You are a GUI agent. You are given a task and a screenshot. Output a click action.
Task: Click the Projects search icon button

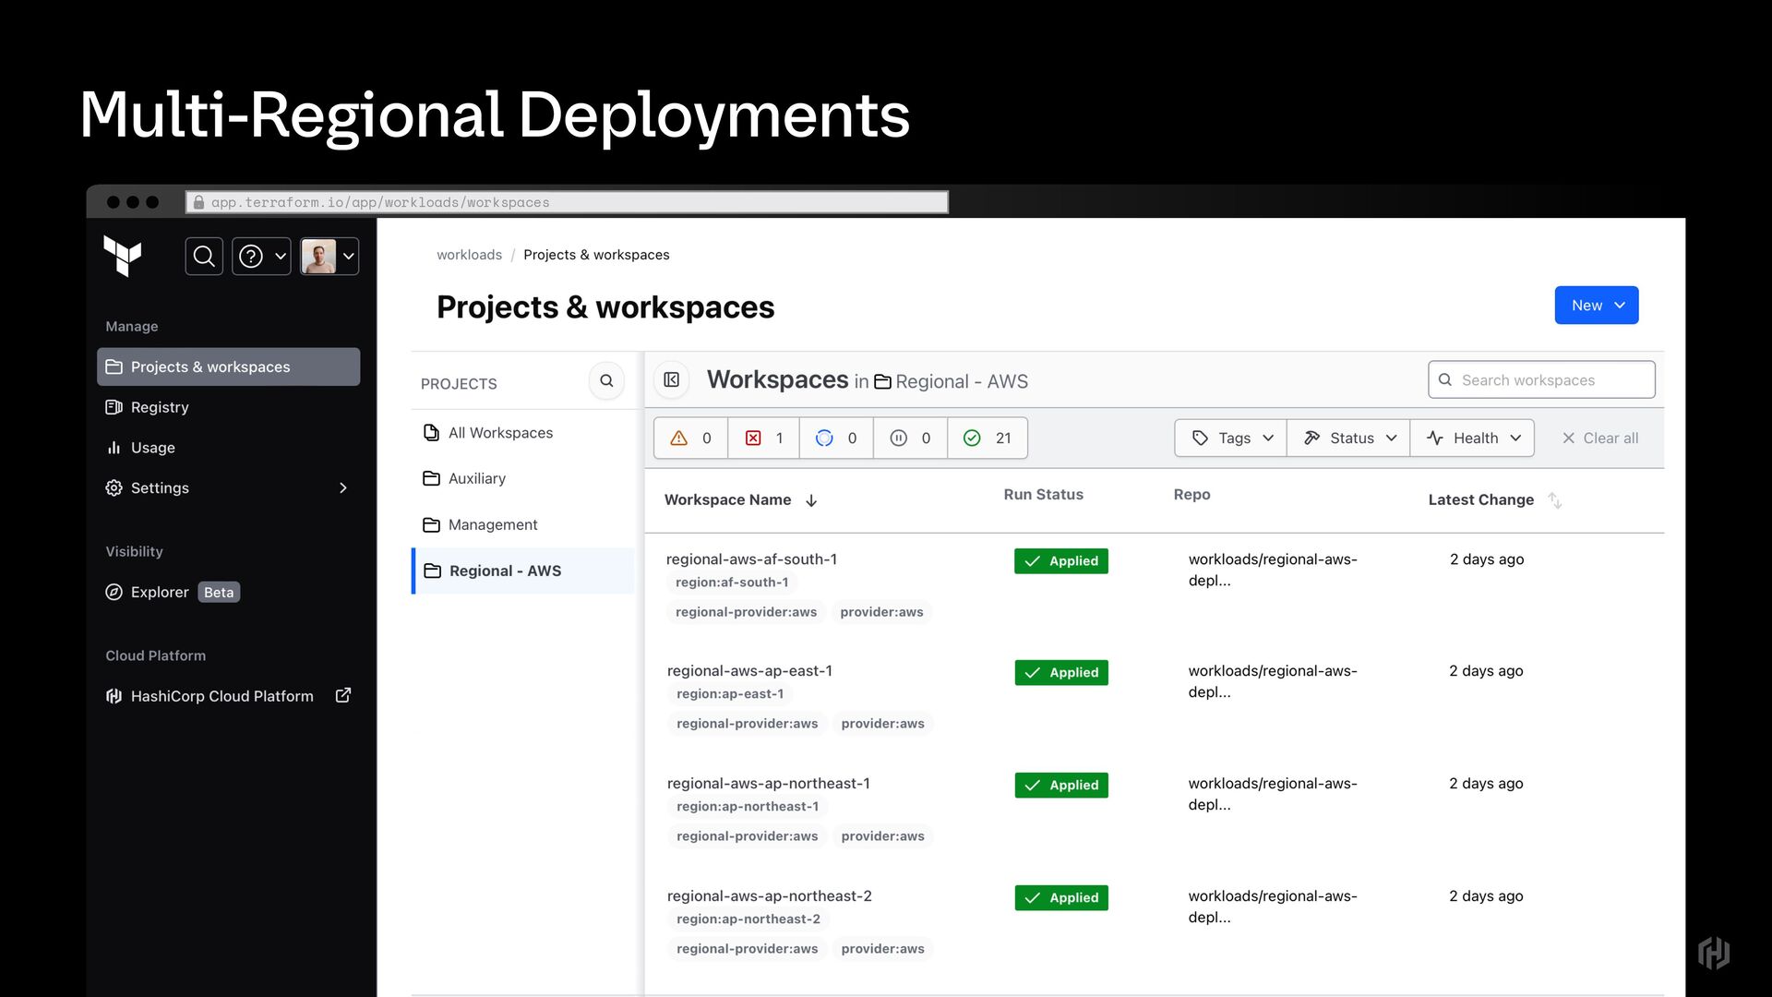[x=606, y=380]
